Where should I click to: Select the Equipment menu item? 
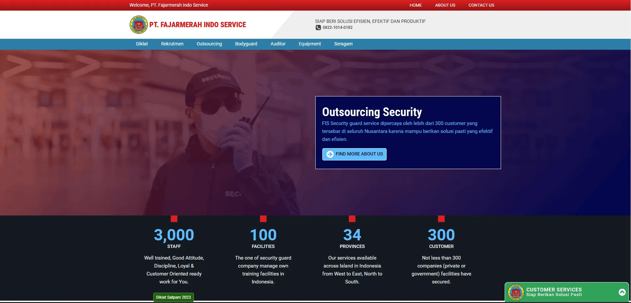310,44
